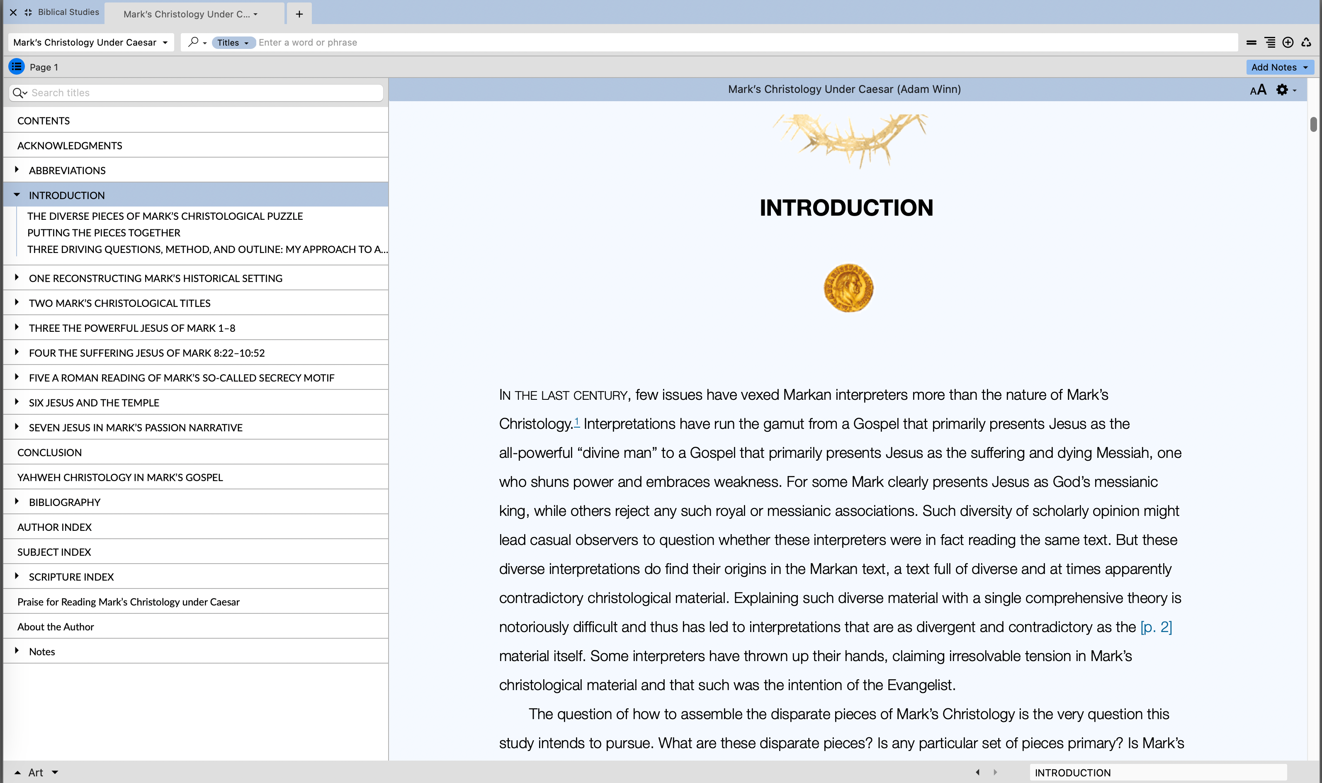Open the gear display settings menu
Screen dimensions: 1322x783
tap(1285, 90)
